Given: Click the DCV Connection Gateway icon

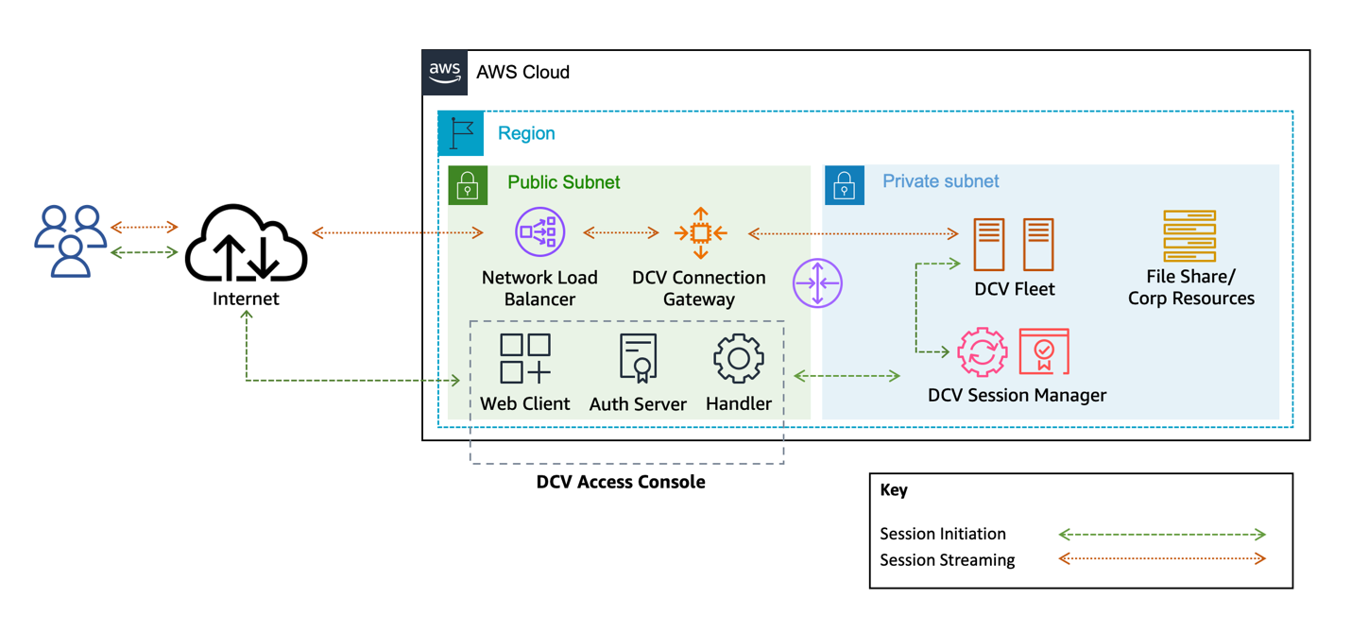Looking at the screenshot, I should [699, 232].
